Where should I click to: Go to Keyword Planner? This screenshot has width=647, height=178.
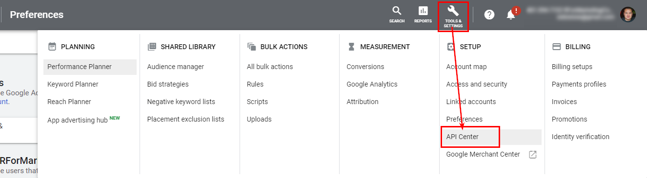tap(73, 84)
